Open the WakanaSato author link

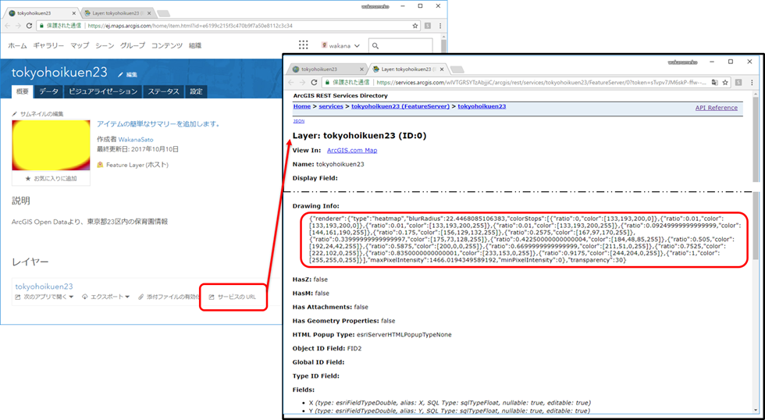pyautogui.click(x=136, y=140)
